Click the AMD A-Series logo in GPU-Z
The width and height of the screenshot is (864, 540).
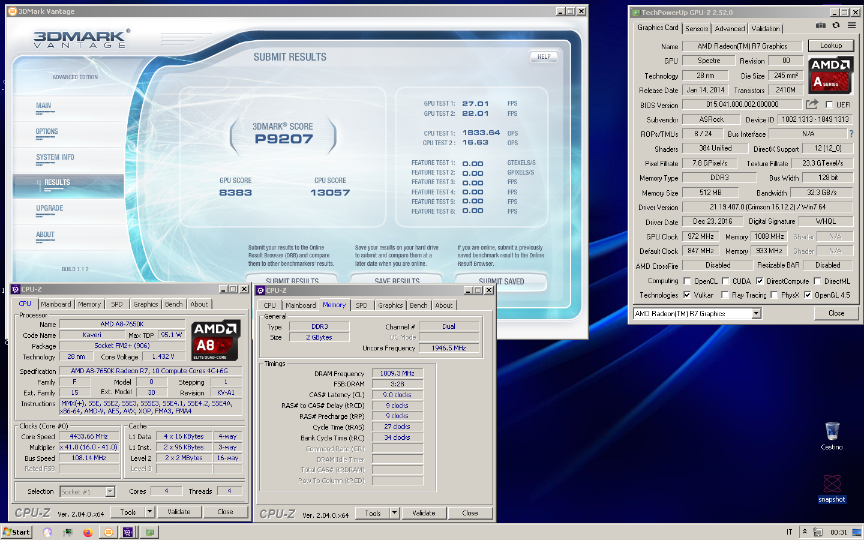pyautogui.click(x=830, y=76)
